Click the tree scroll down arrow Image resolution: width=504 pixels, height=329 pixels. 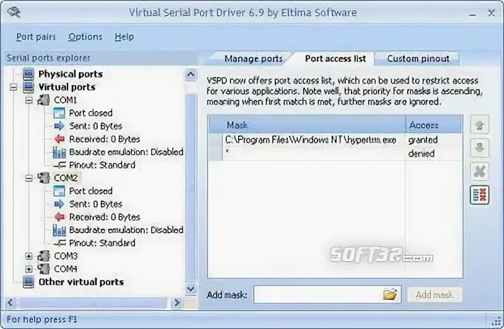click(191, 289)
